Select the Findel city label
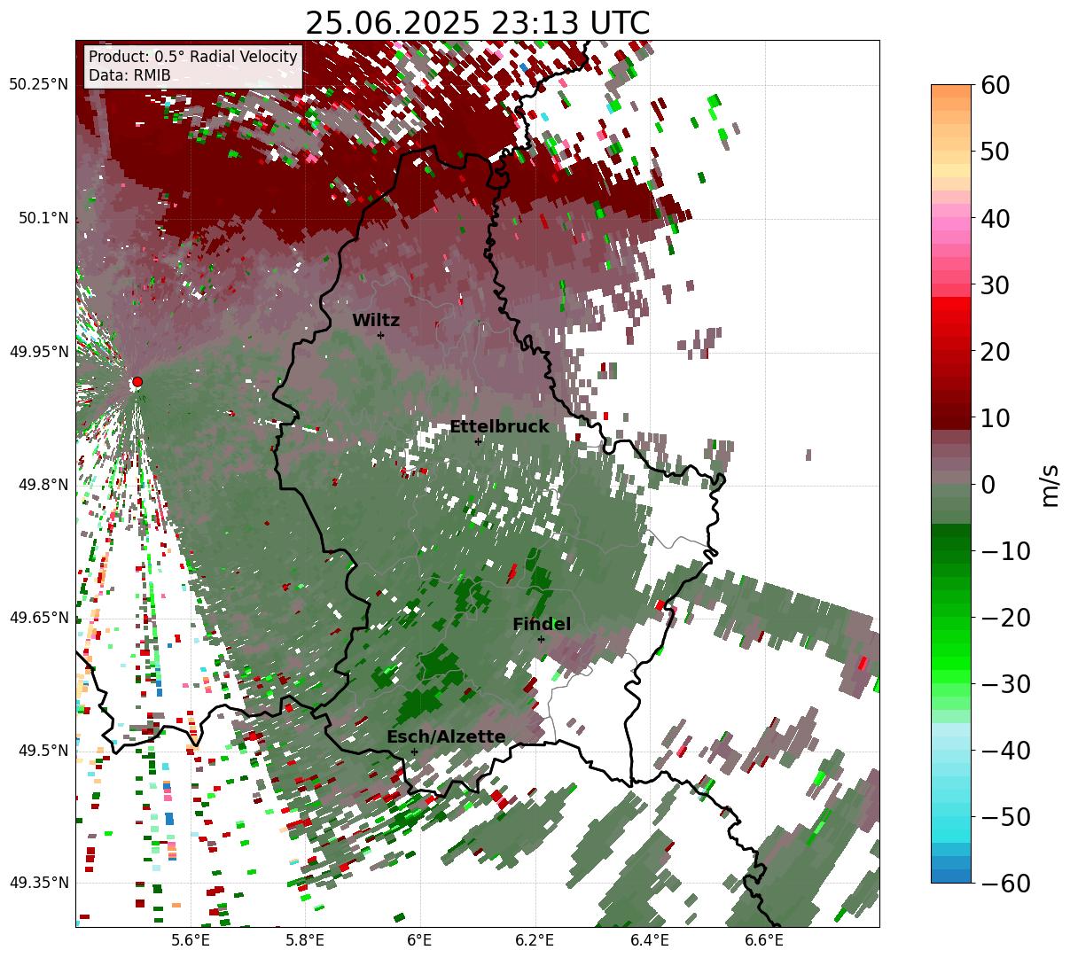Screen dimensions: 1070x958 pos(542,625)
